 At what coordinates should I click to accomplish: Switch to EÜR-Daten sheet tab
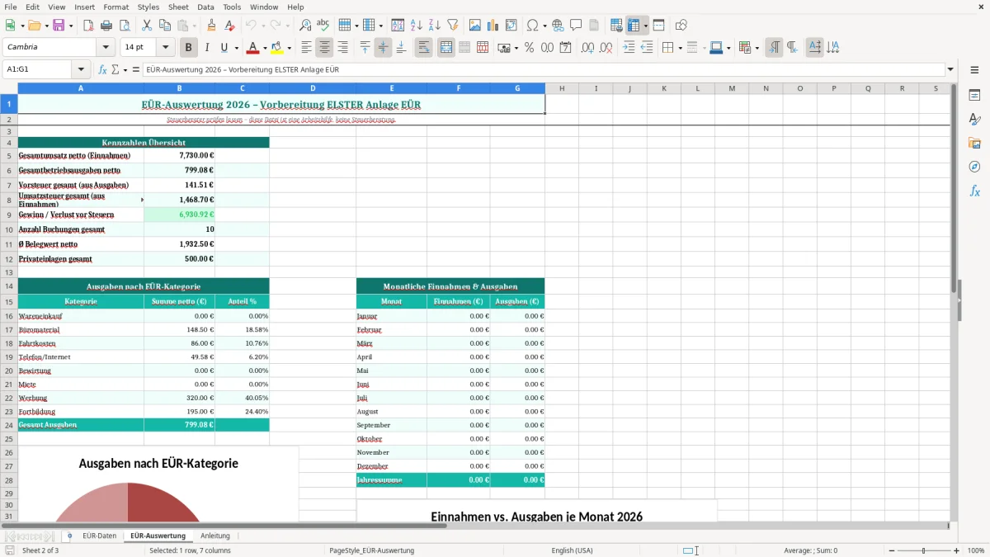point(99,536)
